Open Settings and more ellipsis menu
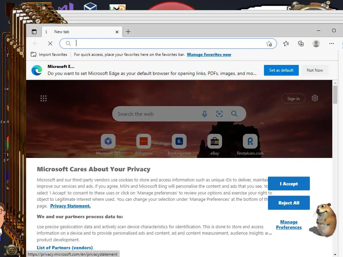The image size is (343, 257). click(x=331, y=44)
